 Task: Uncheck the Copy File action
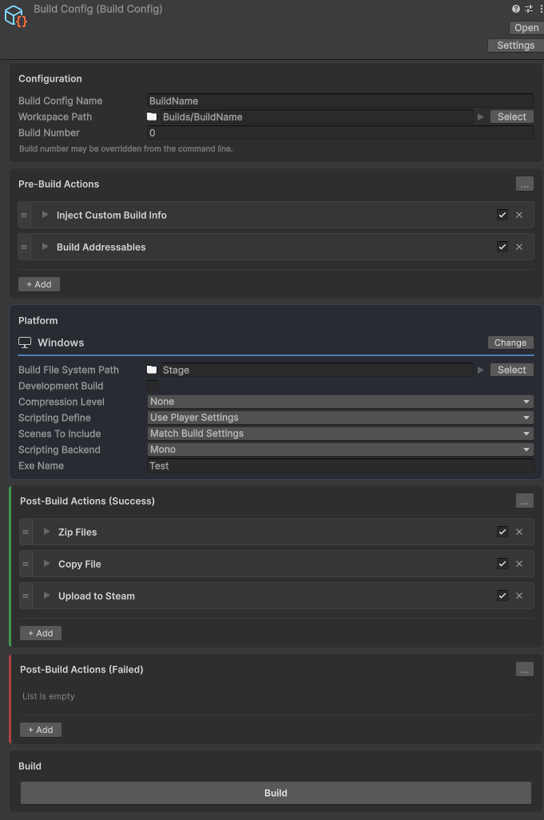[x=502, y=564]
